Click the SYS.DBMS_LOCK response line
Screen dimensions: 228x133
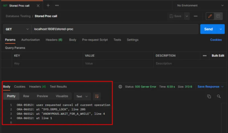[x=51, y=109]
